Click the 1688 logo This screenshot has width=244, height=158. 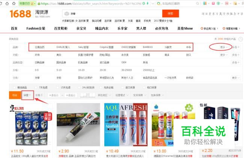pyautogui.click(x=20, y=13)
